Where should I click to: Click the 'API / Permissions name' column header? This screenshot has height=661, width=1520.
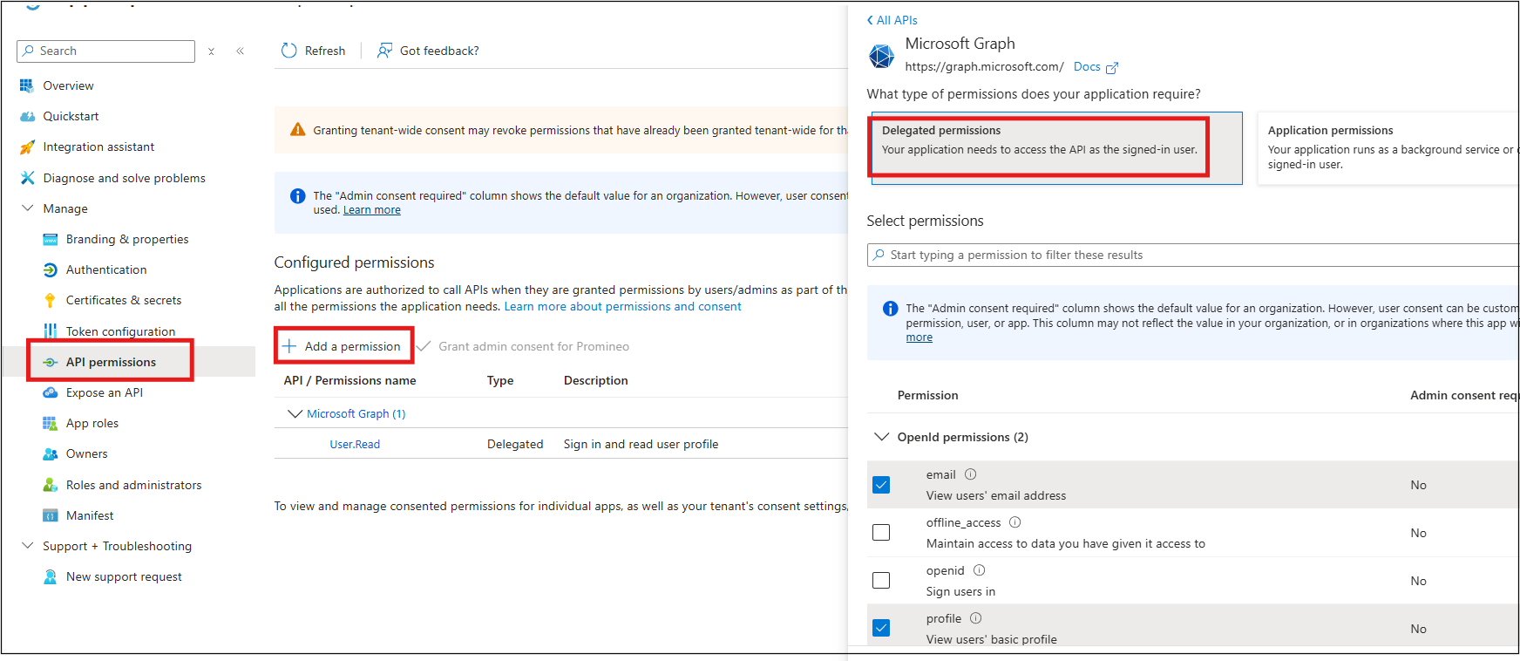point(349,380)
